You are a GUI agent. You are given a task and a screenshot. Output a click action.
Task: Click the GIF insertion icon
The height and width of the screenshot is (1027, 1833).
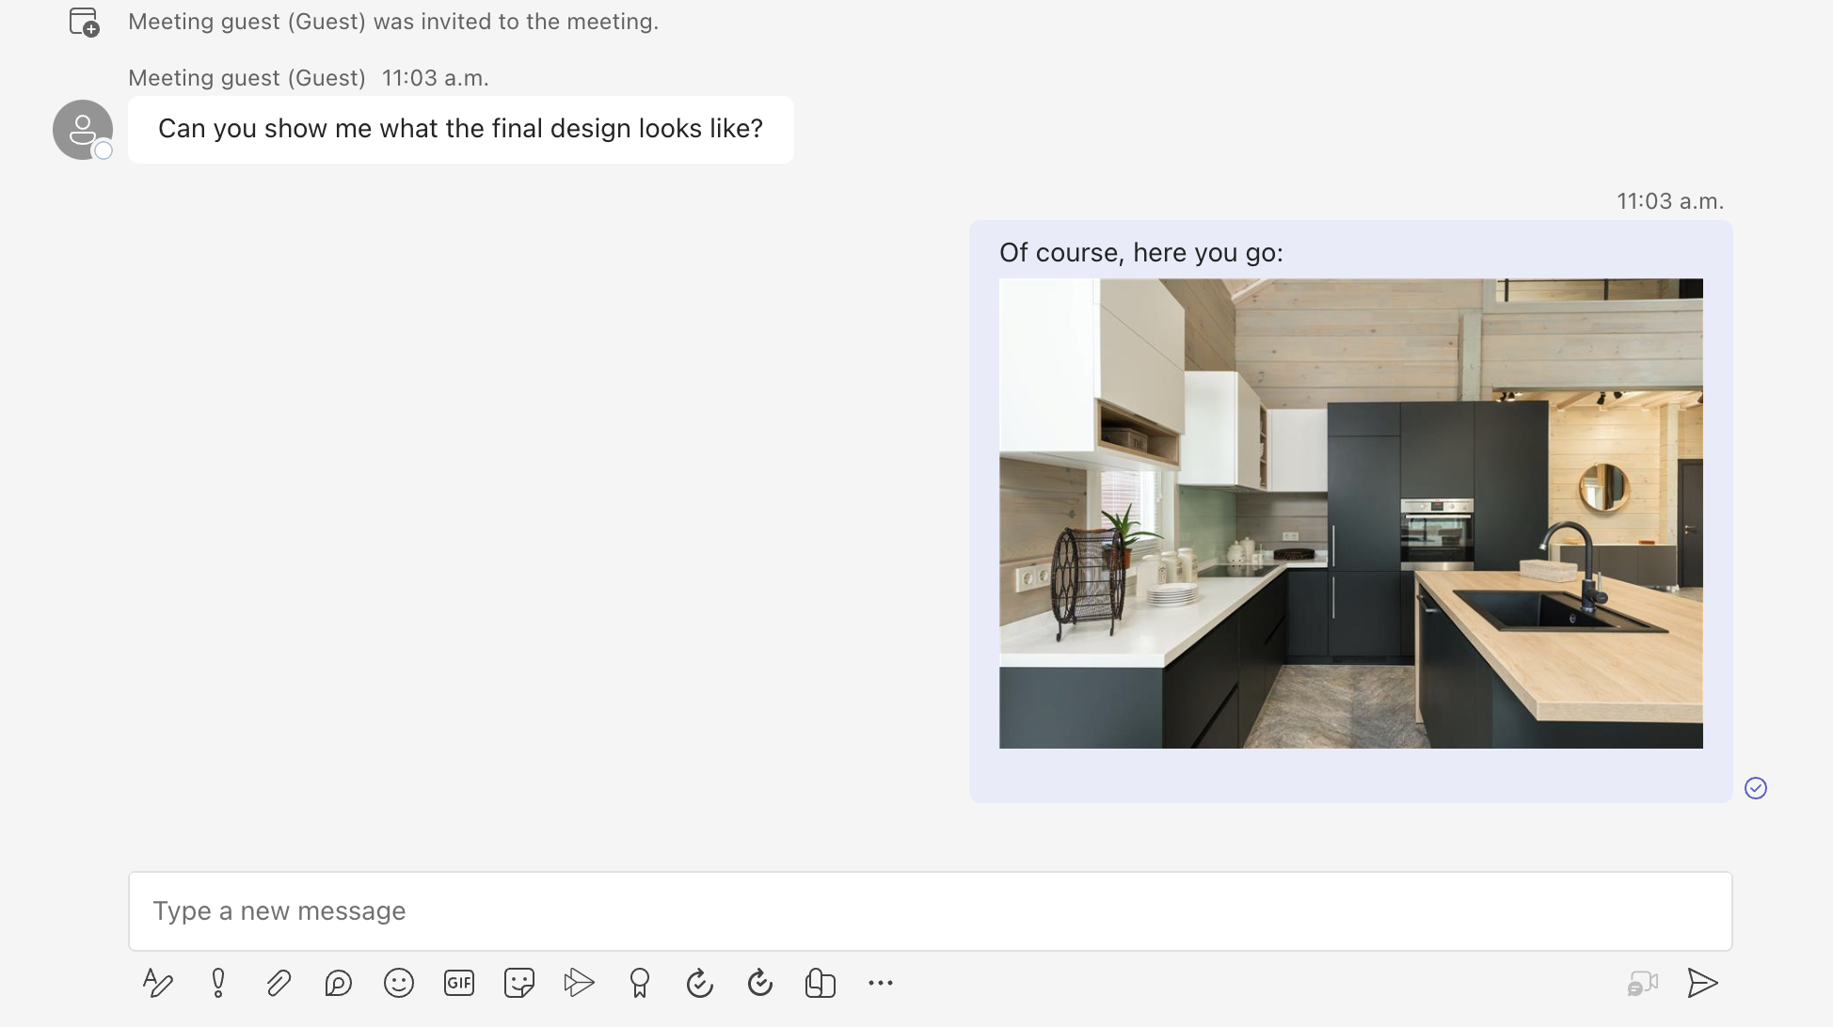pos(457,983)
